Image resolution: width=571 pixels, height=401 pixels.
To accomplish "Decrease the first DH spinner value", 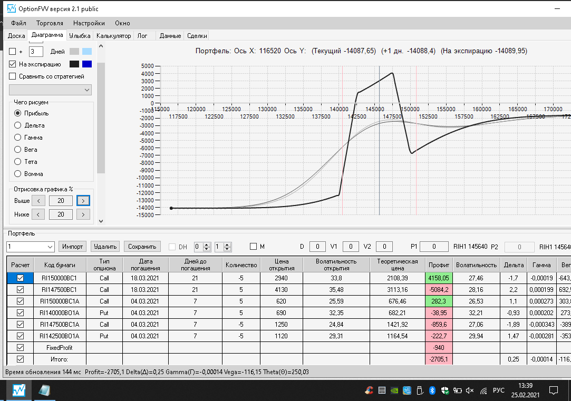I will coord(207,249).
